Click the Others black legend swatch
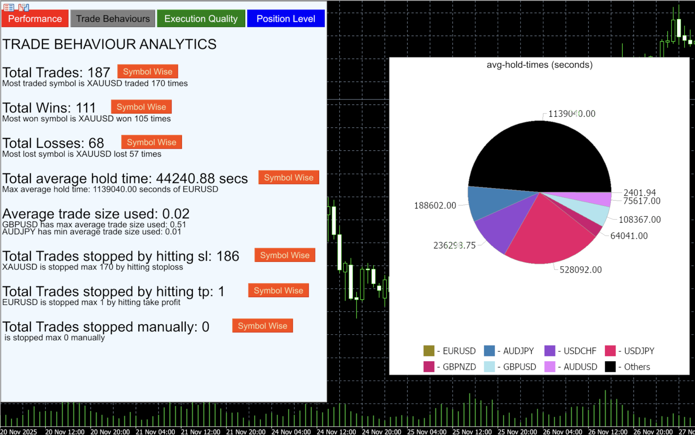Image resolution: width=695 pixels, height=435 pixels. point(610,367)
